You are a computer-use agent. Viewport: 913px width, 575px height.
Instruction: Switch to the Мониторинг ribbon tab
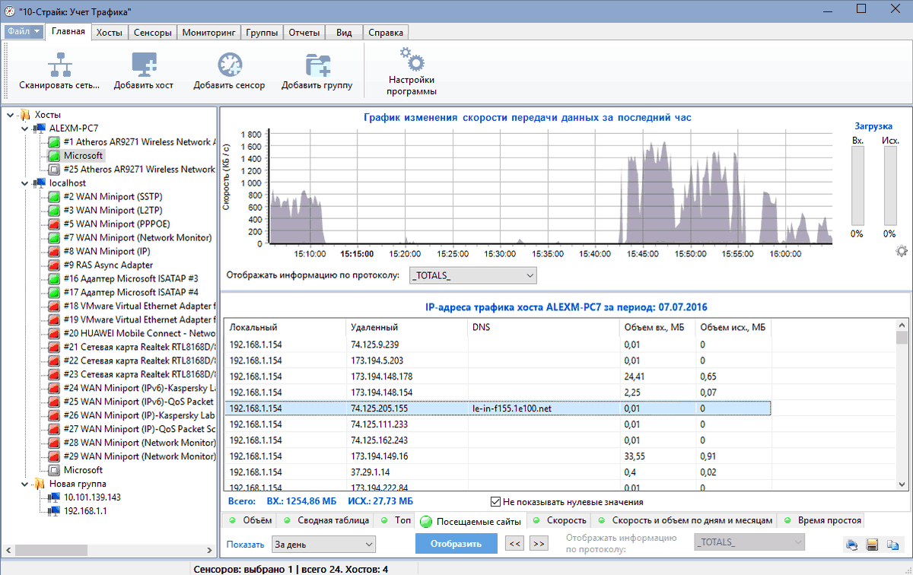tap(208, 33)
